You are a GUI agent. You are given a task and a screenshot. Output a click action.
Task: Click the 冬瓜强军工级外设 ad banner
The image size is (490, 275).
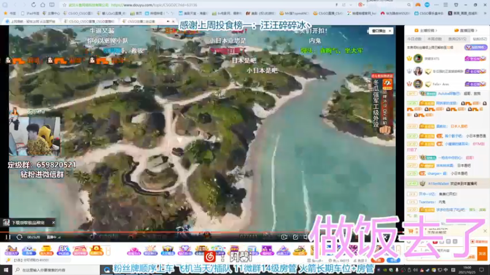[x=382, y=105]
